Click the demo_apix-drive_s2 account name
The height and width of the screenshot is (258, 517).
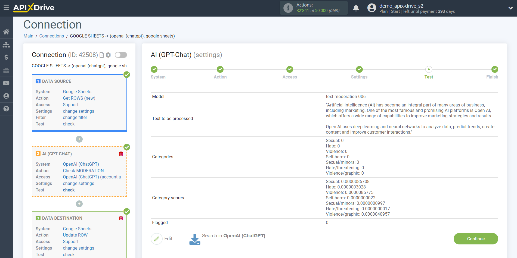pos(401,6)
